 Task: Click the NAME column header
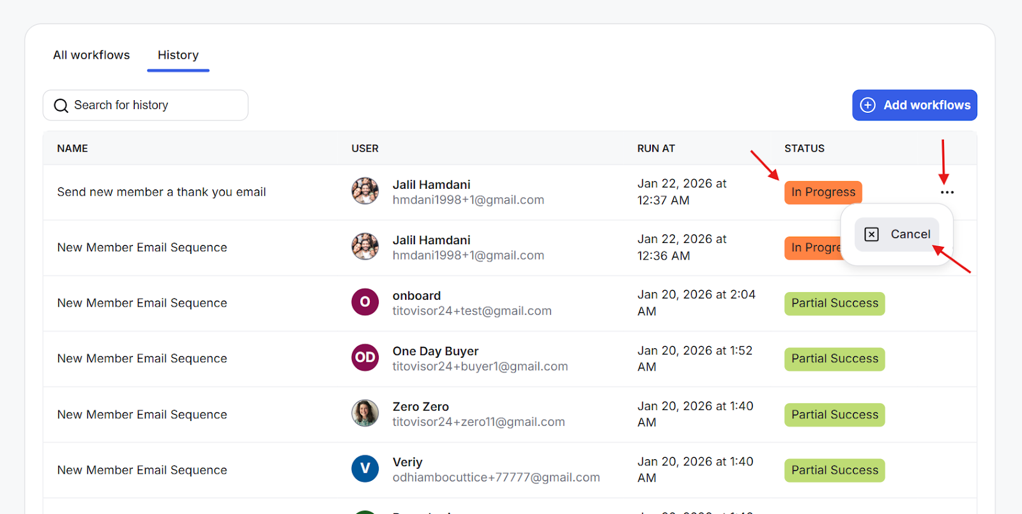[72, 149]
